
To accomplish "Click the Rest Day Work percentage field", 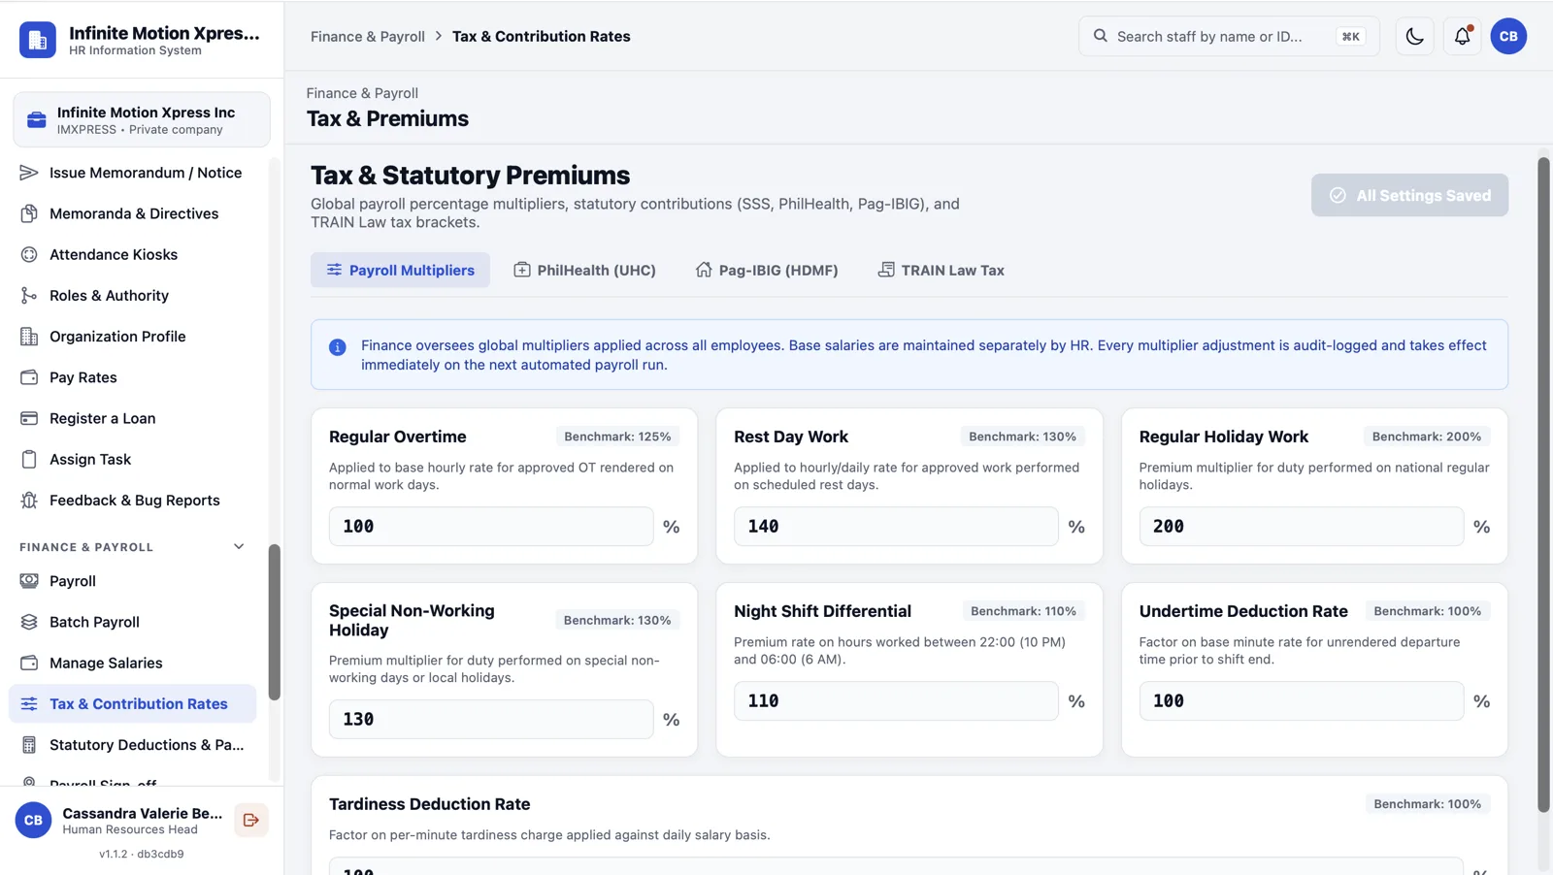I will (x=896, y=526).
